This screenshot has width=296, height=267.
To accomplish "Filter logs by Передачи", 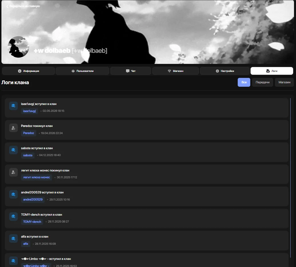I will coord(263,82).
